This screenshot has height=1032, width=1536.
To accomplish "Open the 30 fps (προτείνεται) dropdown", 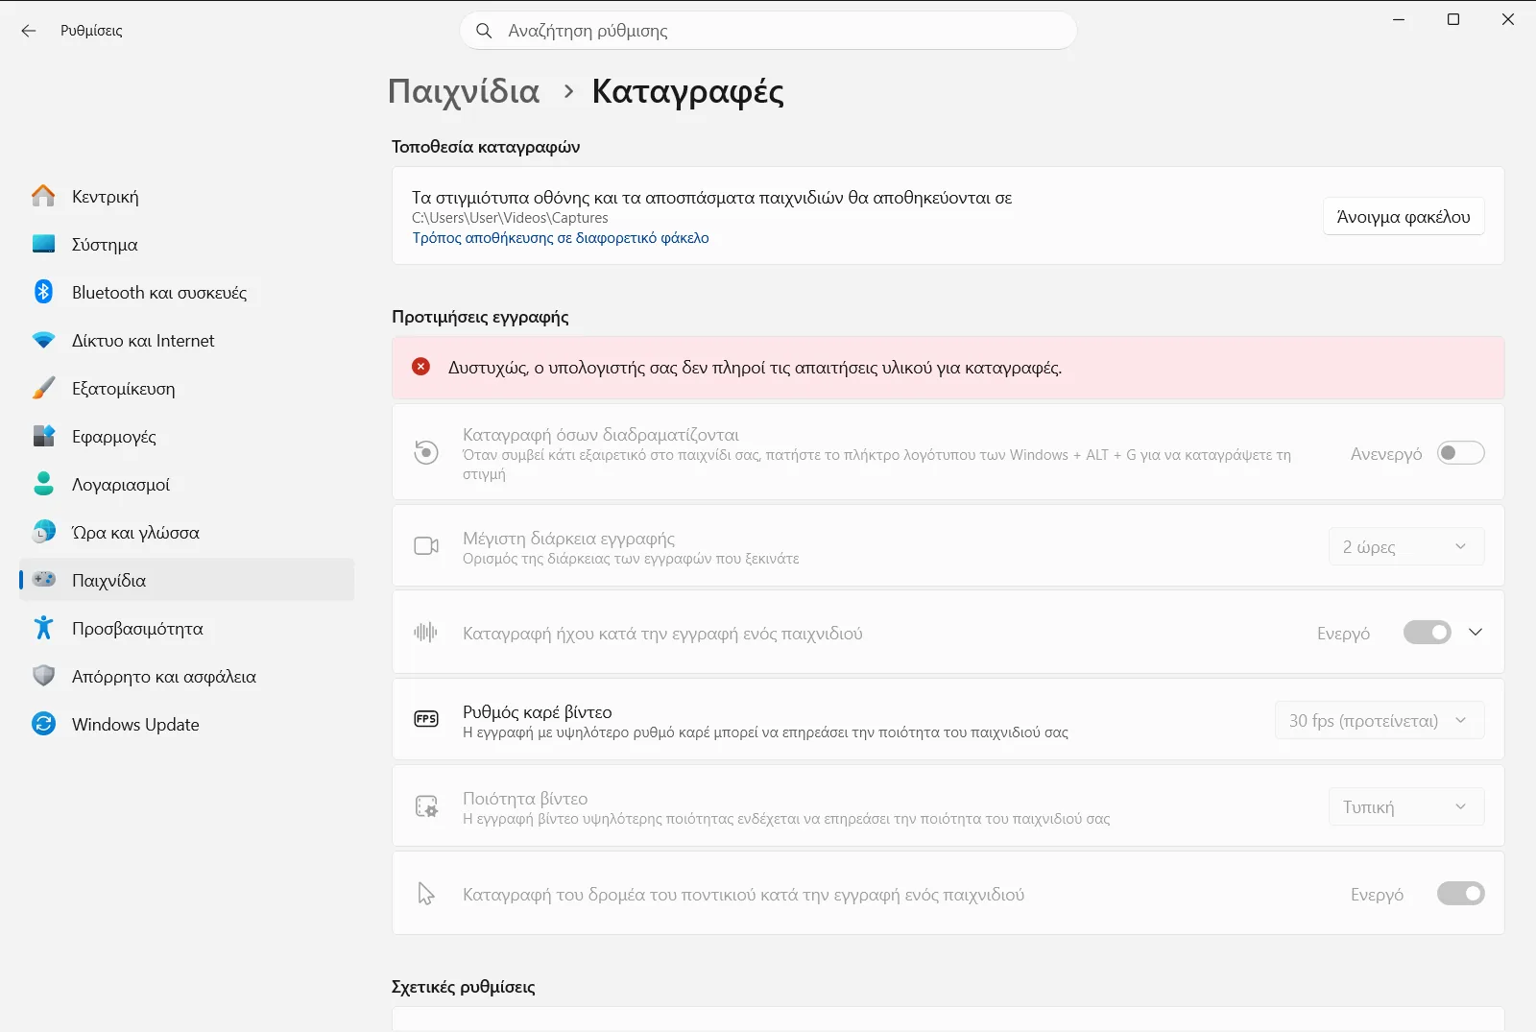I will point(1380,720).
